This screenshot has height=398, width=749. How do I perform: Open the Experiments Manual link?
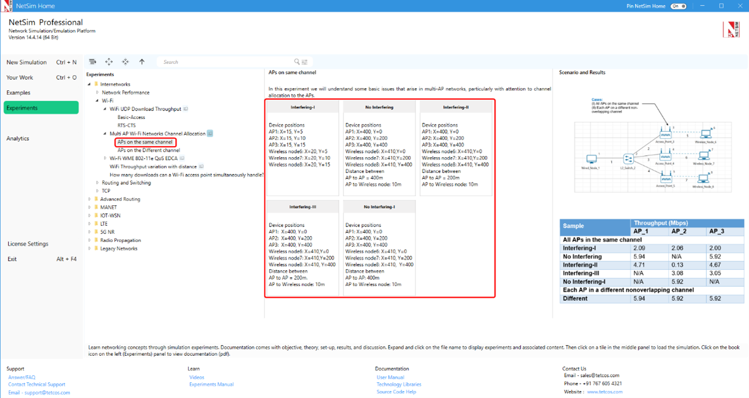pos(212,384)
